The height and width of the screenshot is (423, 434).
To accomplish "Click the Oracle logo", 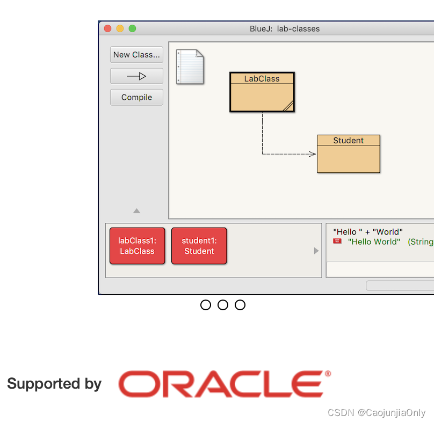I will 225,384.
